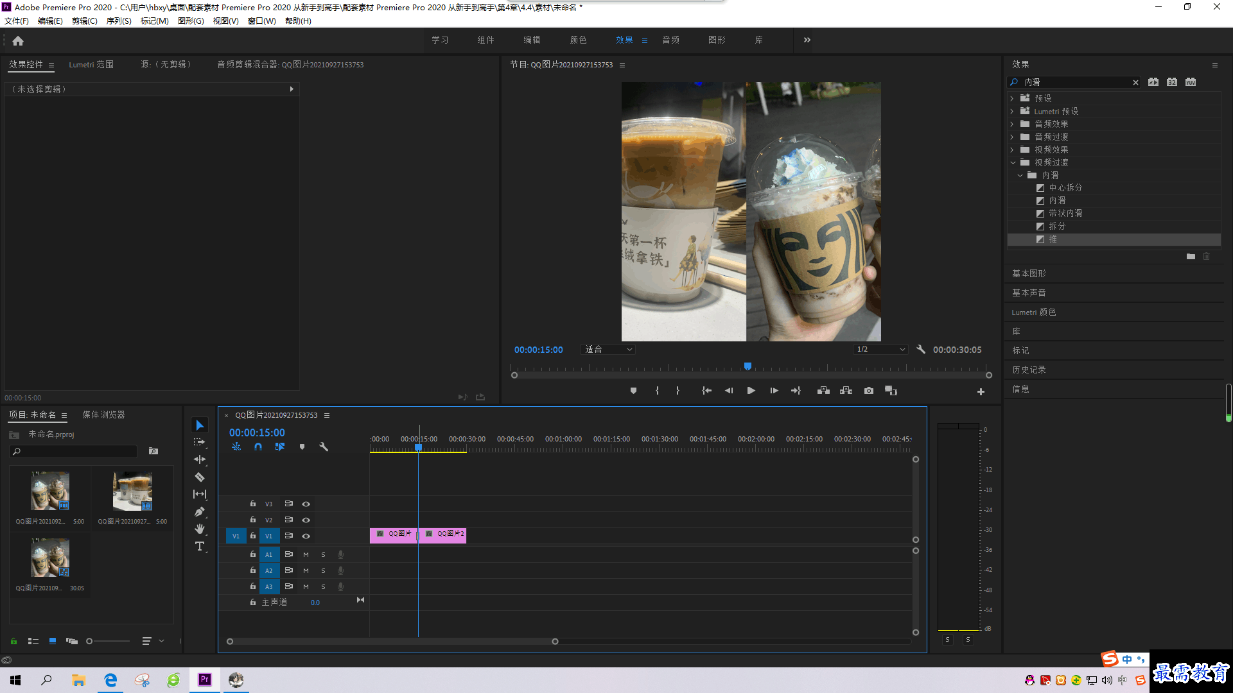Screen dimensions: 1233x693
Task: Select the Type tool
Action: pos(200,546)
